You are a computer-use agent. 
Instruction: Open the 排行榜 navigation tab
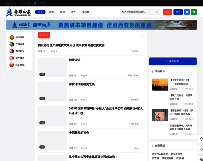tap(86, 12)
